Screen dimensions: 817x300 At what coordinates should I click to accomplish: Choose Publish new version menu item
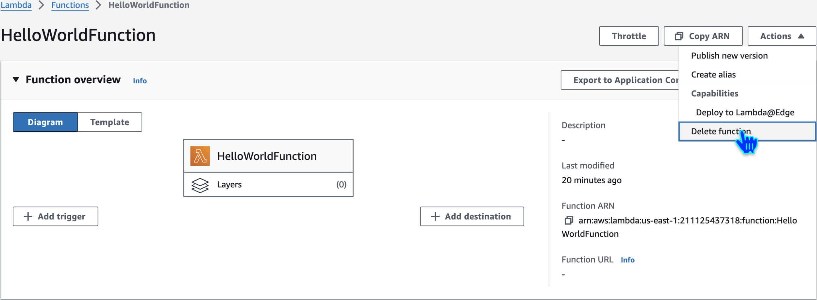click(x=729, y=56)
